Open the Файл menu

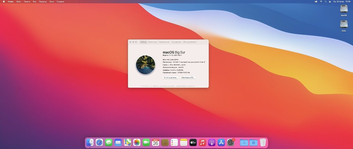pyautogui.click(x=19, y=1)
